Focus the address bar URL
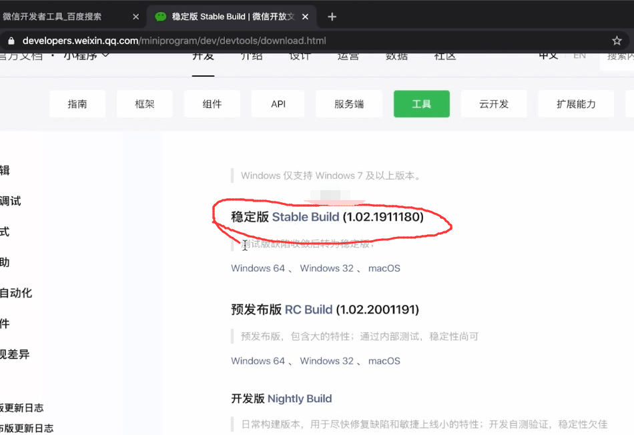The width and height of the screenshot is (634, 435). point(174,41)
